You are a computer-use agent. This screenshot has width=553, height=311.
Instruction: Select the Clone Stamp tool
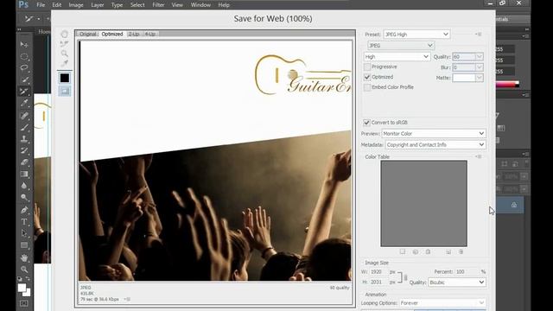click(x=24, y=139)
